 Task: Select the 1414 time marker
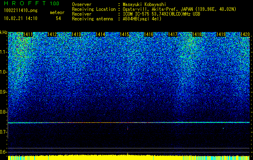[x=101, y=34]
